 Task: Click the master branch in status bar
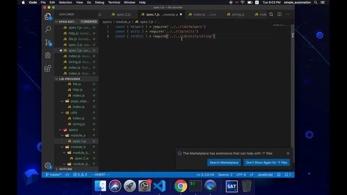click(53, 174)
